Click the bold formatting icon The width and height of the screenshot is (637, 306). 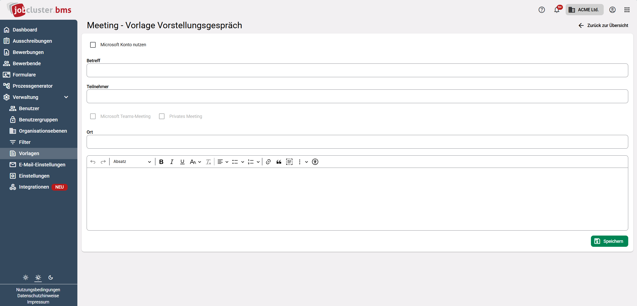click(161, 162)
